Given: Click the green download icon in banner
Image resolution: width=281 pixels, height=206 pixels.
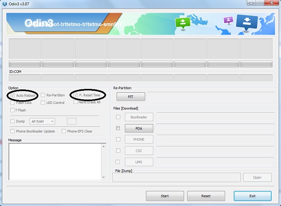Looking at the screenshot, I should (x=183, y=23).
